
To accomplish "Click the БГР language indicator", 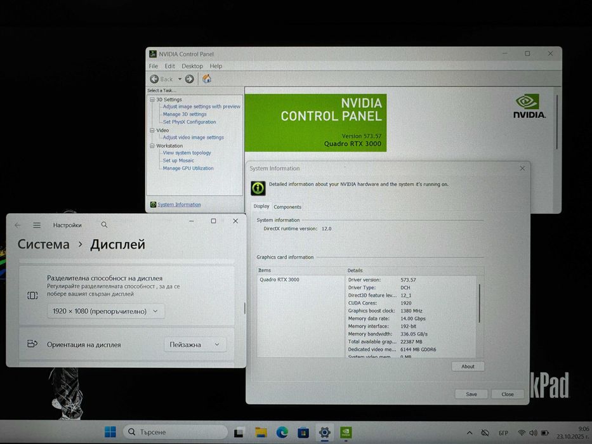I will (503, 433).
